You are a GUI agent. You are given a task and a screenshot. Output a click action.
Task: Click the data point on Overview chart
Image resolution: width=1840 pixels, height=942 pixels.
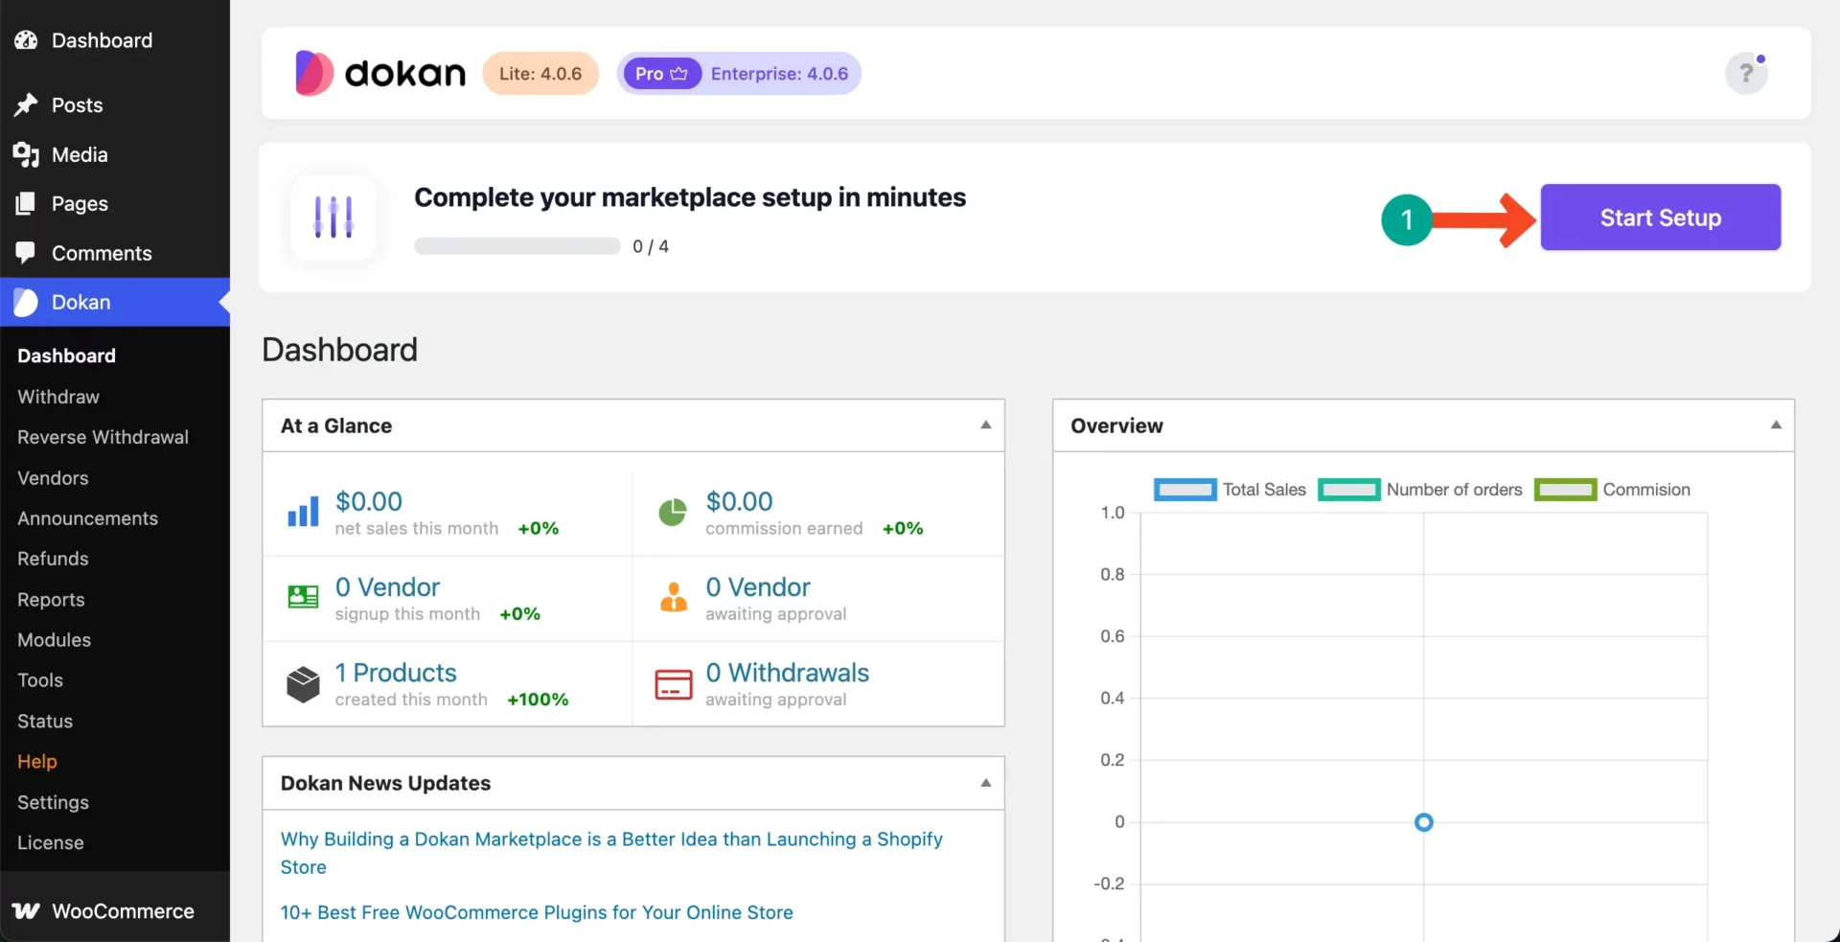click(1423, 822)
